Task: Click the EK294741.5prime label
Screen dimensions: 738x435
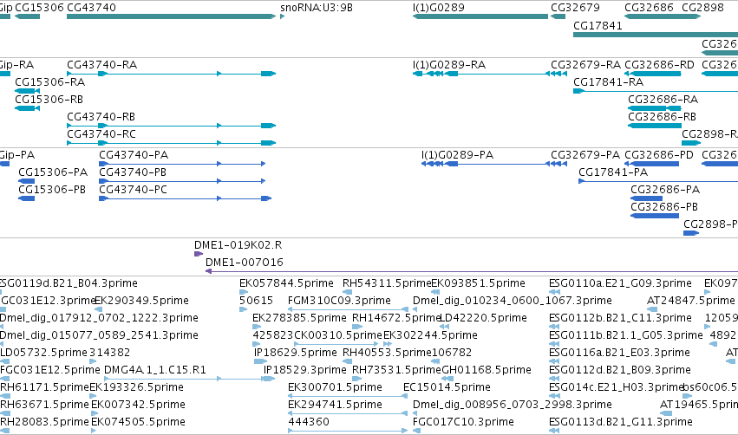Action: point(335,405)
